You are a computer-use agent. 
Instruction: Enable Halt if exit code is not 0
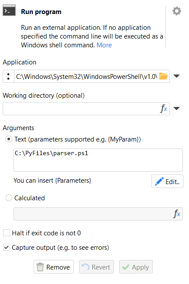click(7, 233)
